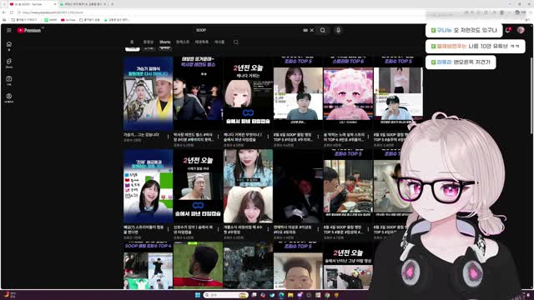Click the SOOP search input field

(x=249, y=30)
